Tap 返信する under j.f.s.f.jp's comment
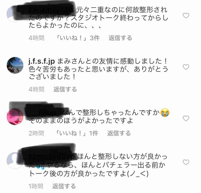The image size is (201, 193). (x=65, y=89)
